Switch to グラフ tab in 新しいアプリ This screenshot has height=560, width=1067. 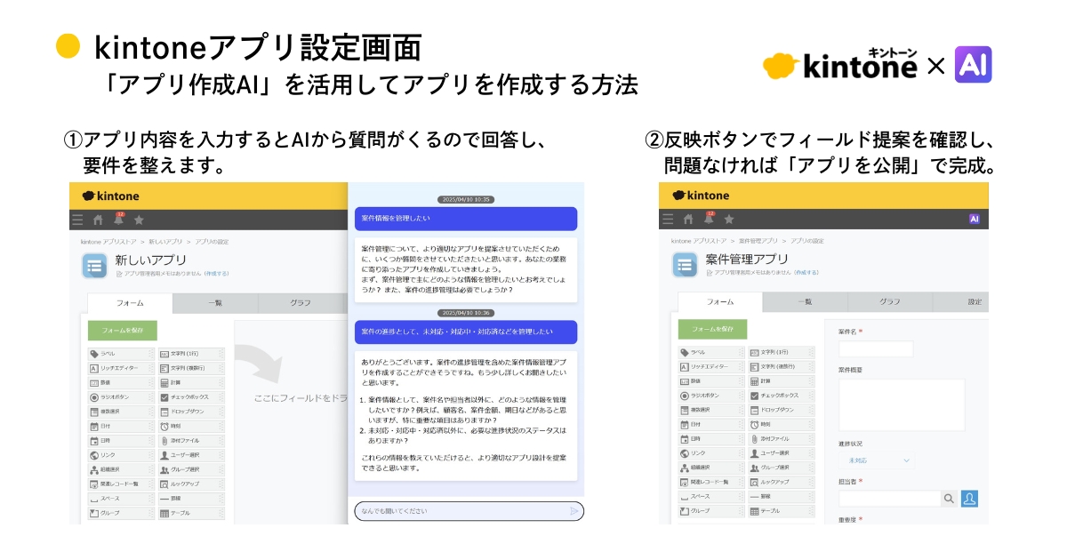(301, 302)
